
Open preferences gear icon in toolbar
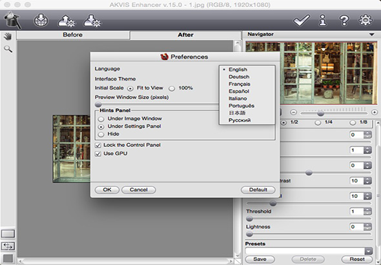coord(366,21)
